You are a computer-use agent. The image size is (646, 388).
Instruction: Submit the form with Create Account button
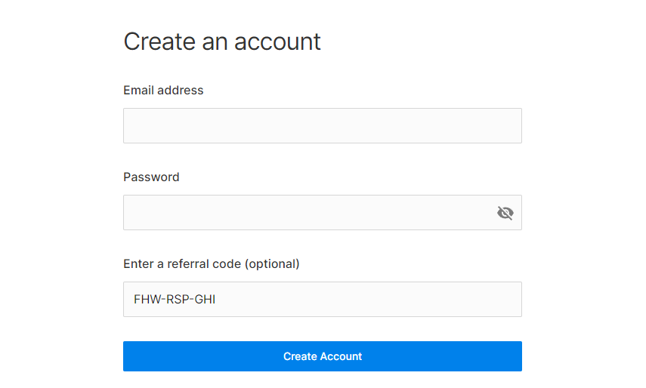point(322,356)
